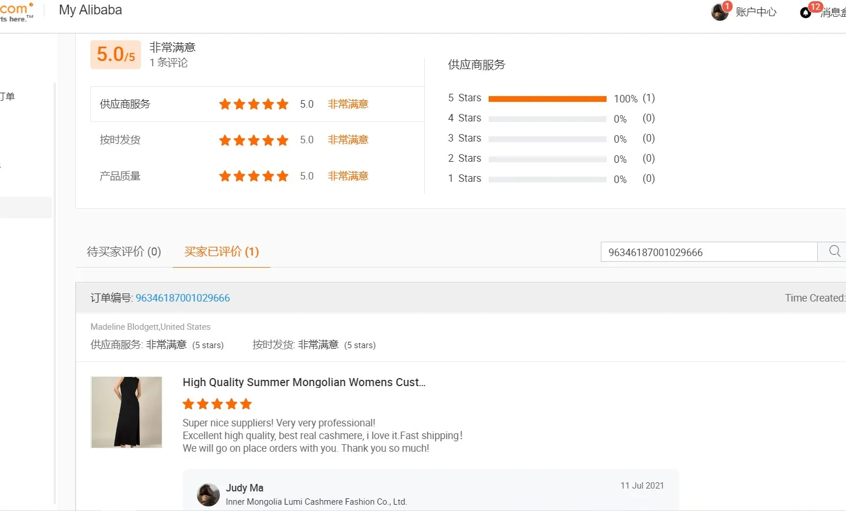Click the five-star product review rating

217,404
